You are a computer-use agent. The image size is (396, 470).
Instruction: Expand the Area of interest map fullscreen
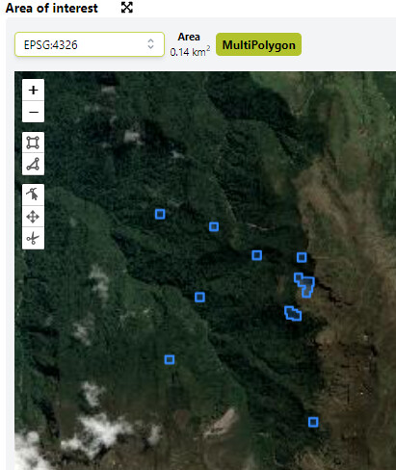(127, 8)
